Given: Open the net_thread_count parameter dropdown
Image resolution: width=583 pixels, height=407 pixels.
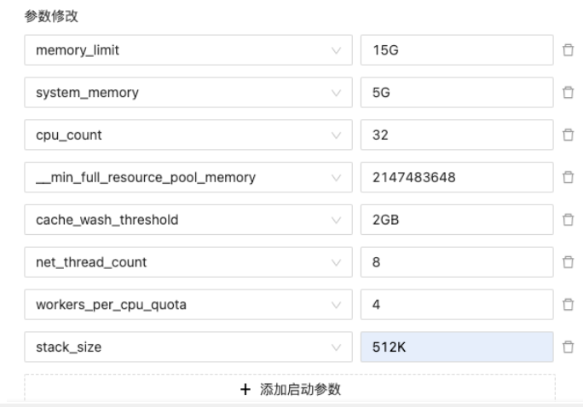Looking at the screenshot, I should [x=188, y=262].
